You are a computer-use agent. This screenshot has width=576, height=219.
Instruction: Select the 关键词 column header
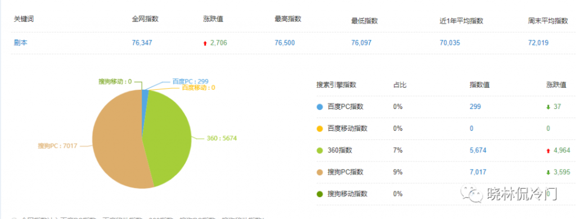pos(24,19)
